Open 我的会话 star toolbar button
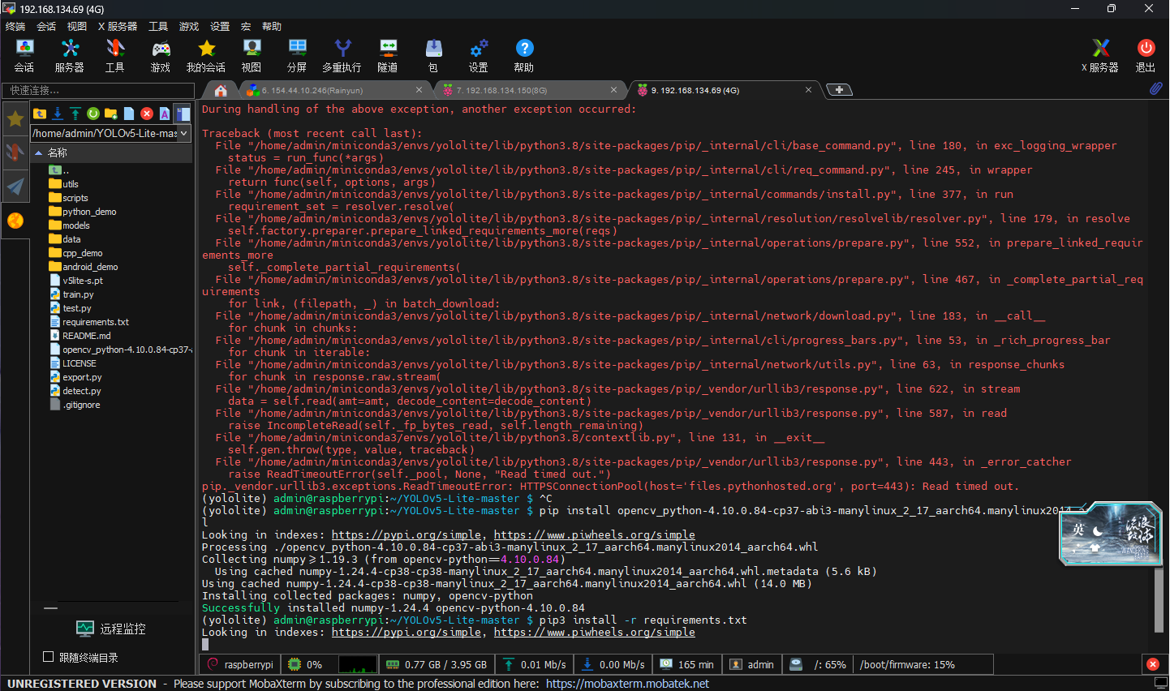This screenshot has width=1170, height=691. tap(206, 56)
